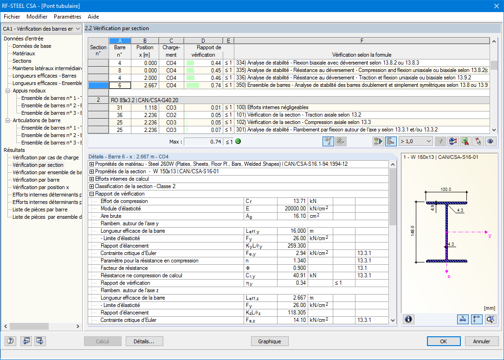Open the '> 1,0' ratio filter dropdown
This screenshot has height=360, width=504.
click(415, 142)
